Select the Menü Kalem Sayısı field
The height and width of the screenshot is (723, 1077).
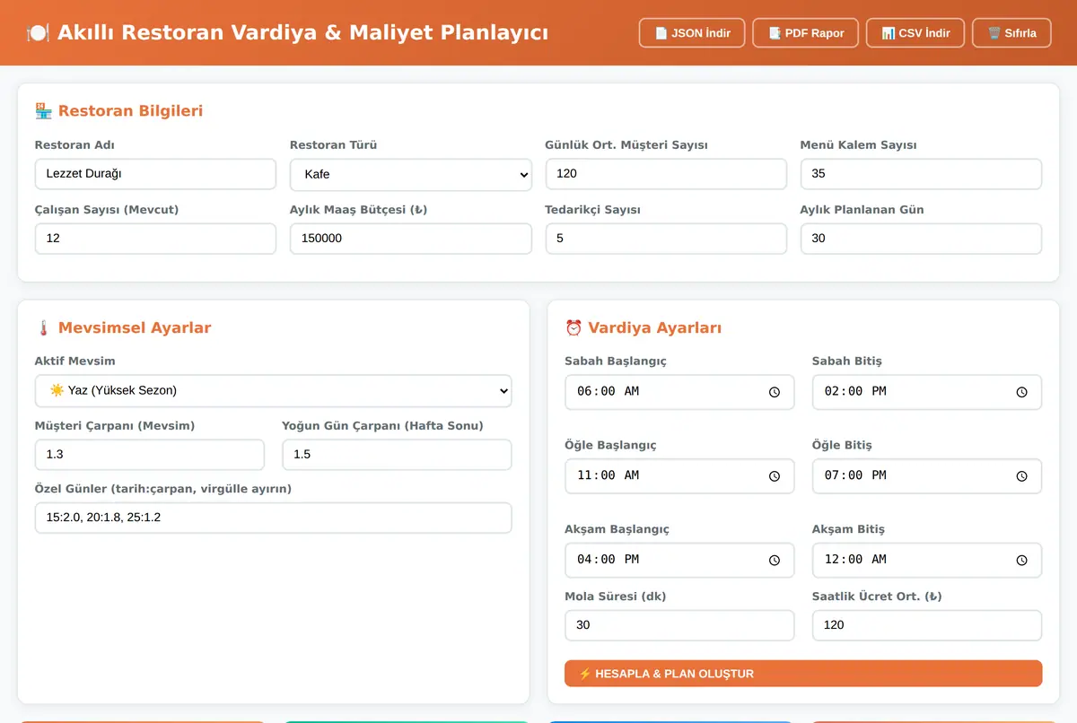click(x=921, y=174)
